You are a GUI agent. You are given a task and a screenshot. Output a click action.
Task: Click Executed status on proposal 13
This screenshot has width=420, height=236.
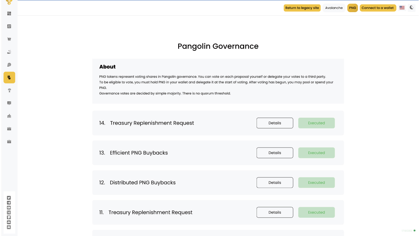316,153
